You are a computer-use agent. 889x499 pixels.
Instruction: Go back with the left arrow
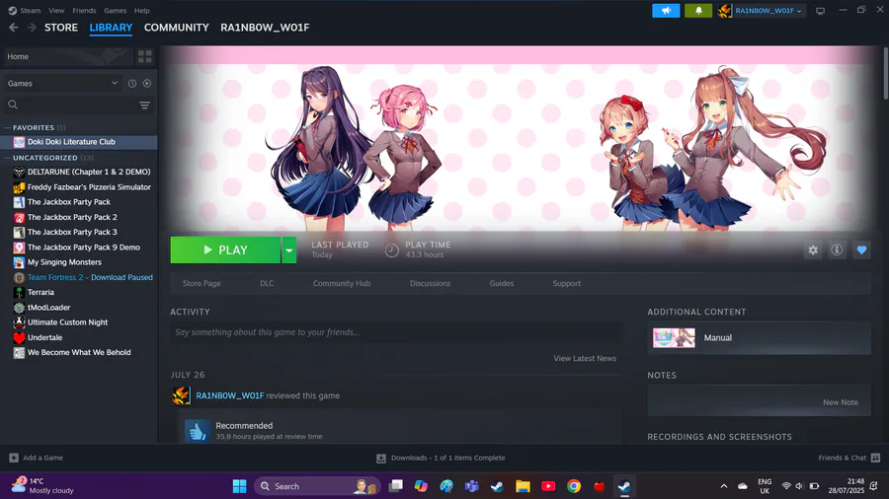point(14,28)
